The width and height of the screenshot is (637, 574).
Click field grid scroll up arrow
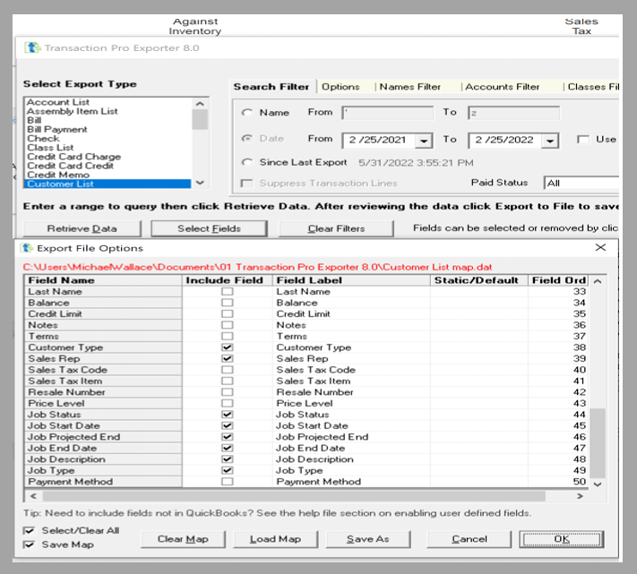pos(598,281)
